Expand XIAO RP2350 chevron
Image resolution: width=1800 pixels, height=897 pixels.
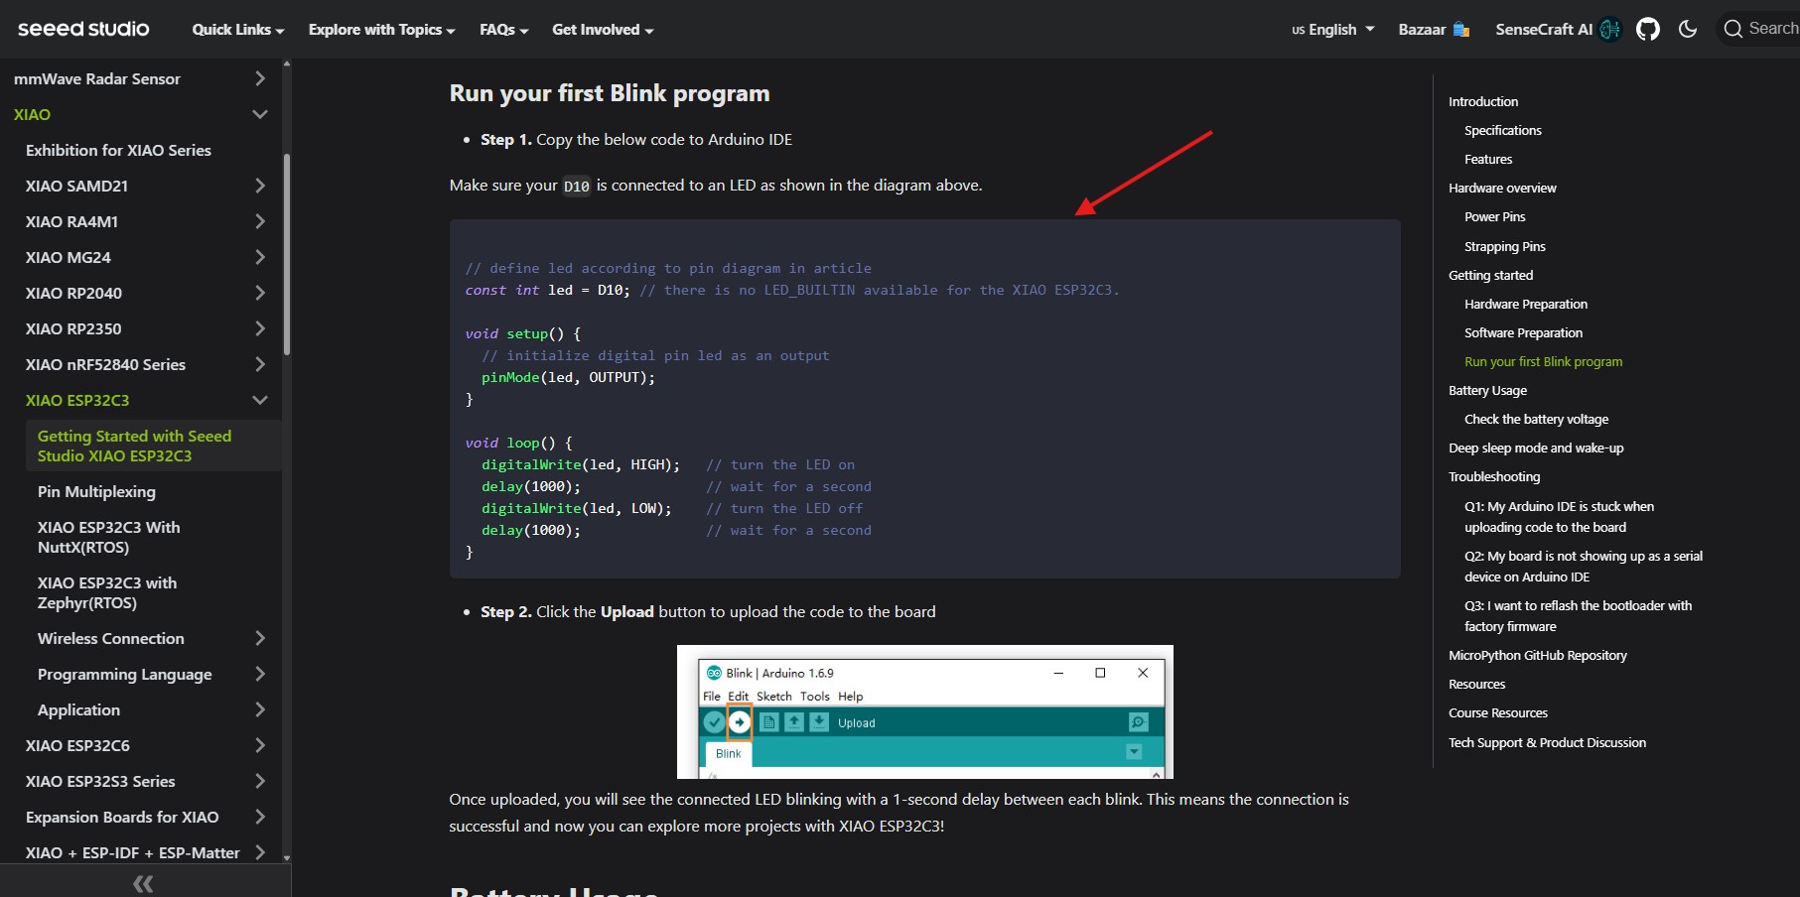tap(260, 328)
